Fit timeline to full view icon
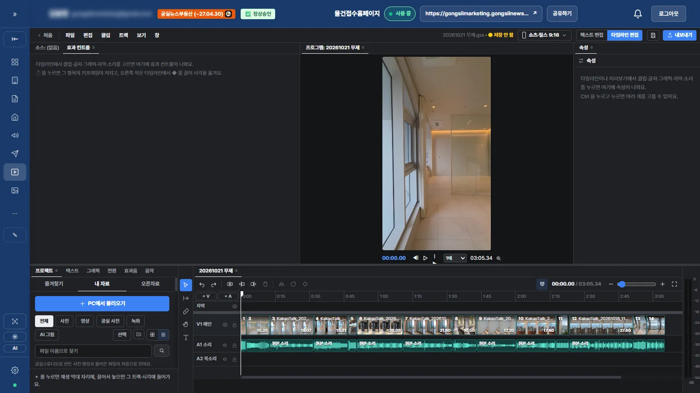Viewport: 700px width, 393px height. point(674,284)
